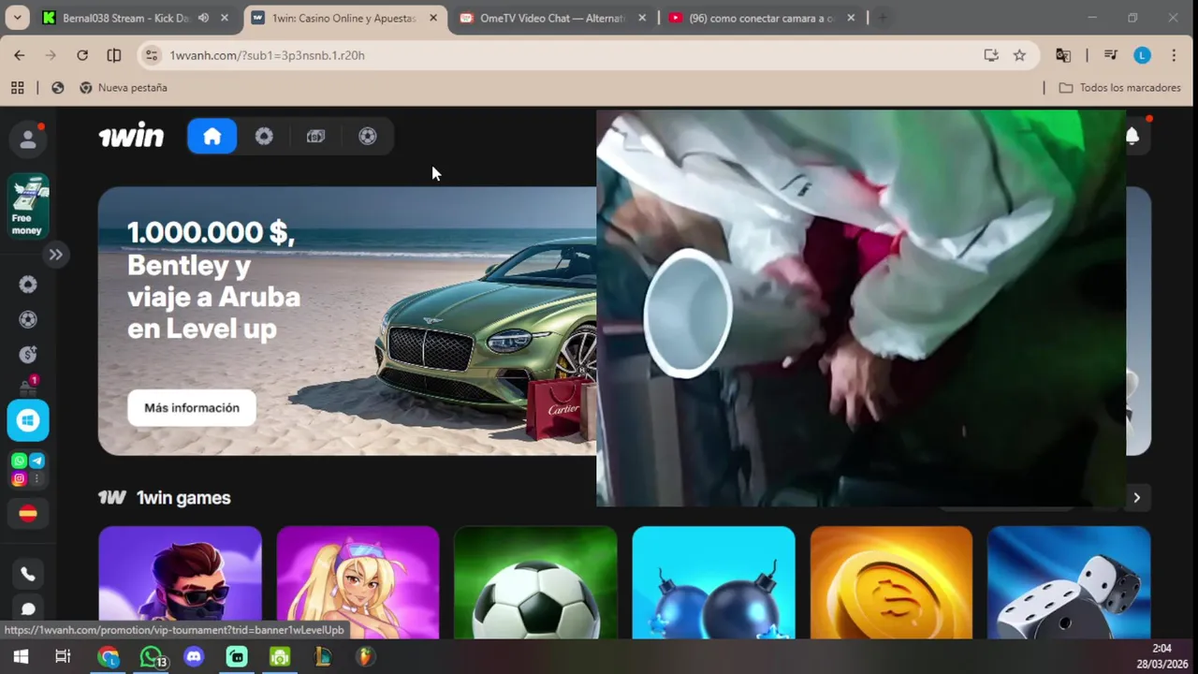Open the apps grid in bookmarks bar
This screenshot has height=674, width=1198.
pos(17,87)
